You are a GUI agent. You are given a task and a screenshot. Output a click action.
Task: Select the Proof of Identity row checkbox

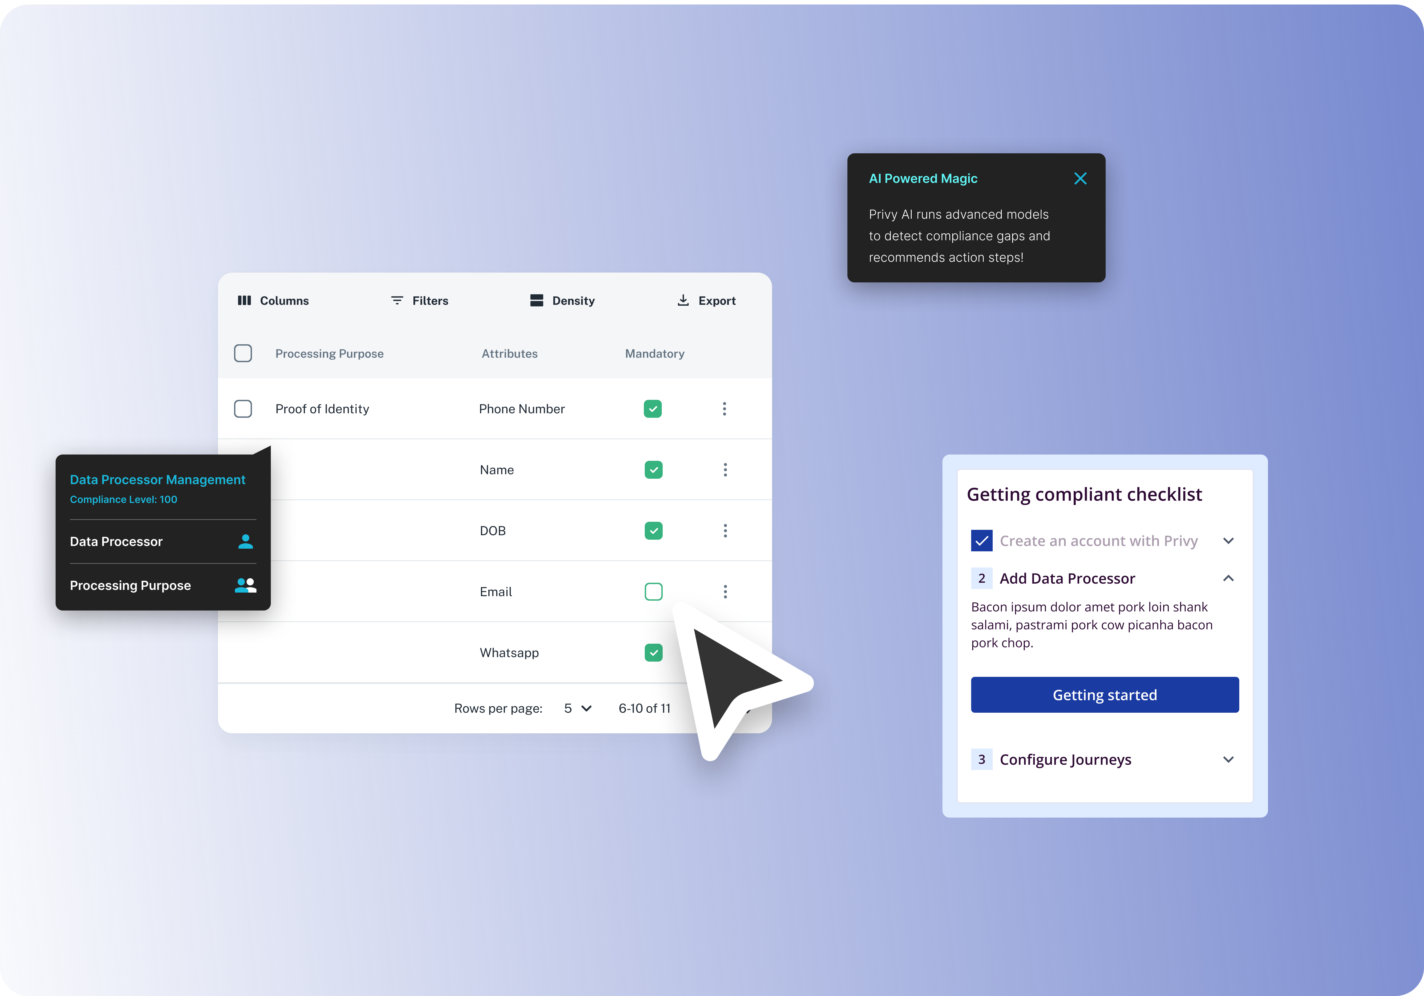click(242, 409)
